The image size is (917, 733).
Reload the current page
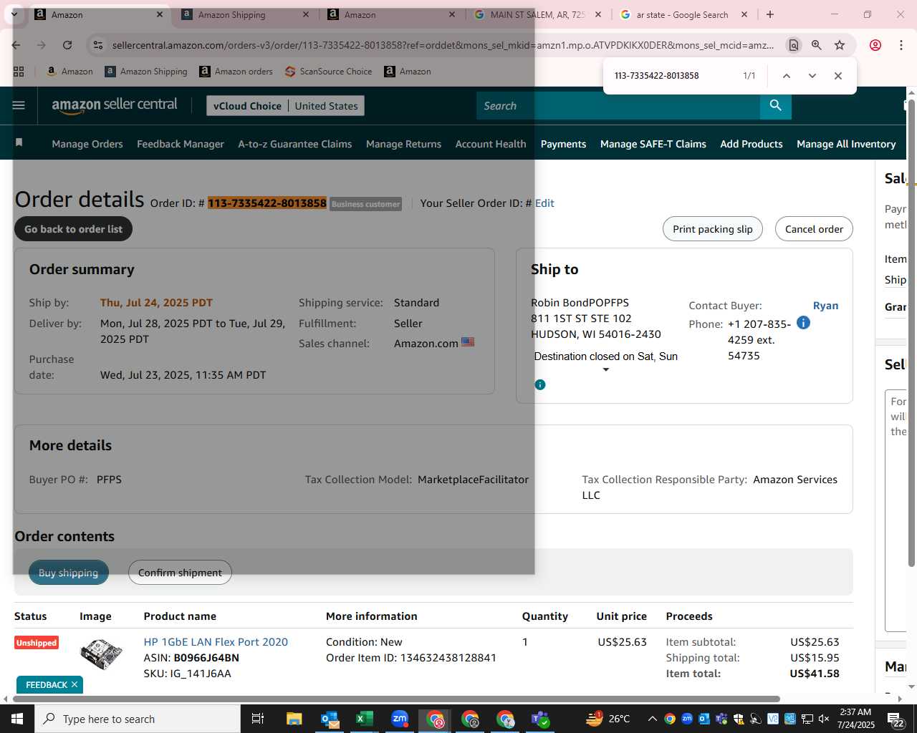point(67,45)
